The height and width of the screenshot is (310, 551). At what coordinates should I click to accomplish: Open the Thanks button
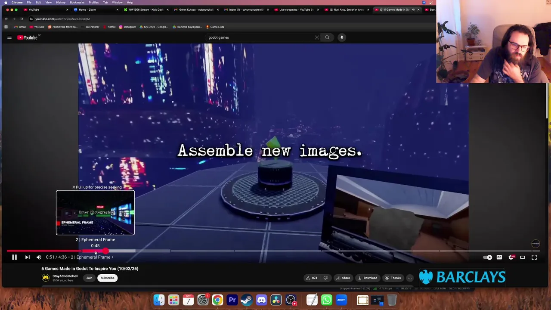point(393,278)
